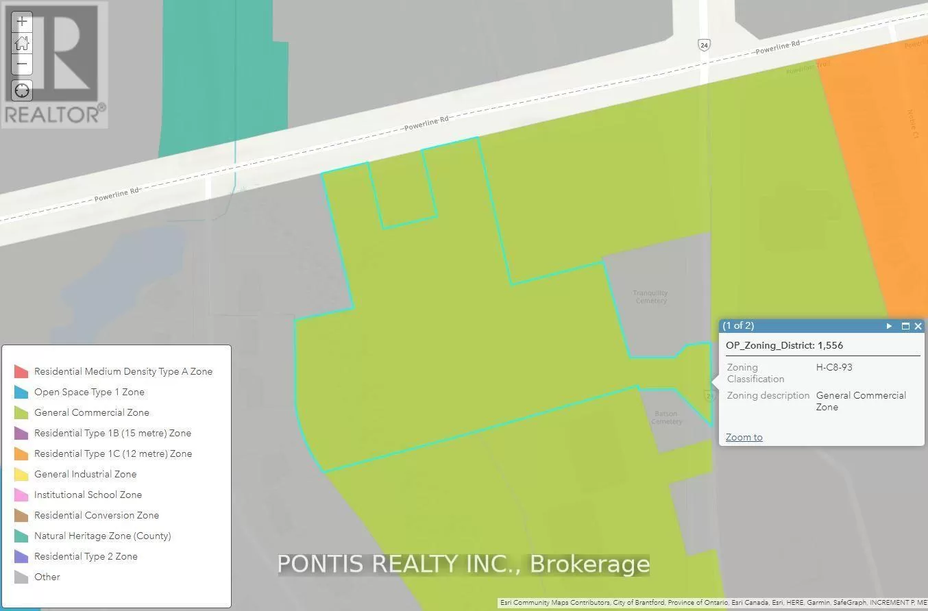Click the zoom out minus button
Viewport: 928px width, 611px height.
(x=22, y=64)
